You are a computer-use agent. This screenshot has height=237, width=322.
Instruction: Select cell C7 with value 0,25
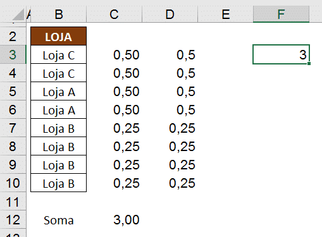point(114,128)
